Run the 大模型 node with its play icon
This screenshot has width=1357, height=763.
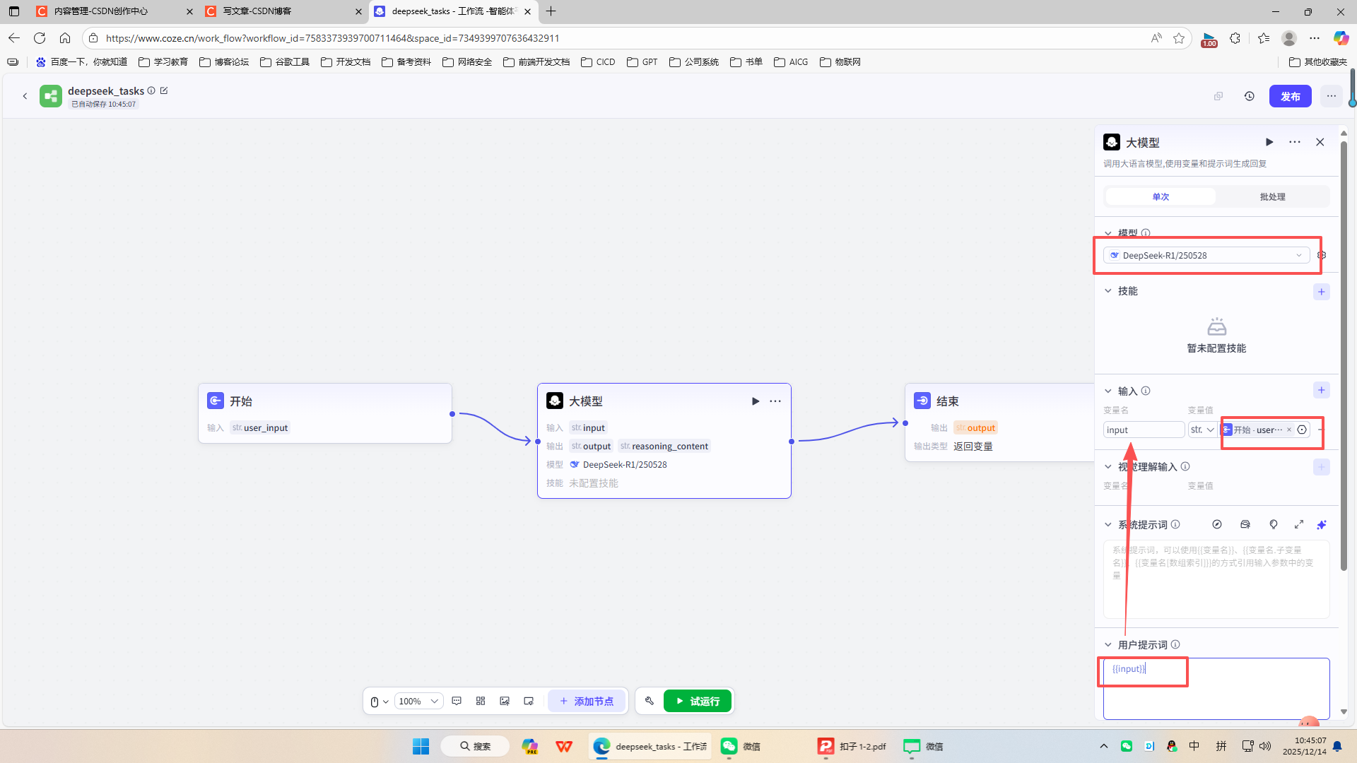tap(755, 401)
